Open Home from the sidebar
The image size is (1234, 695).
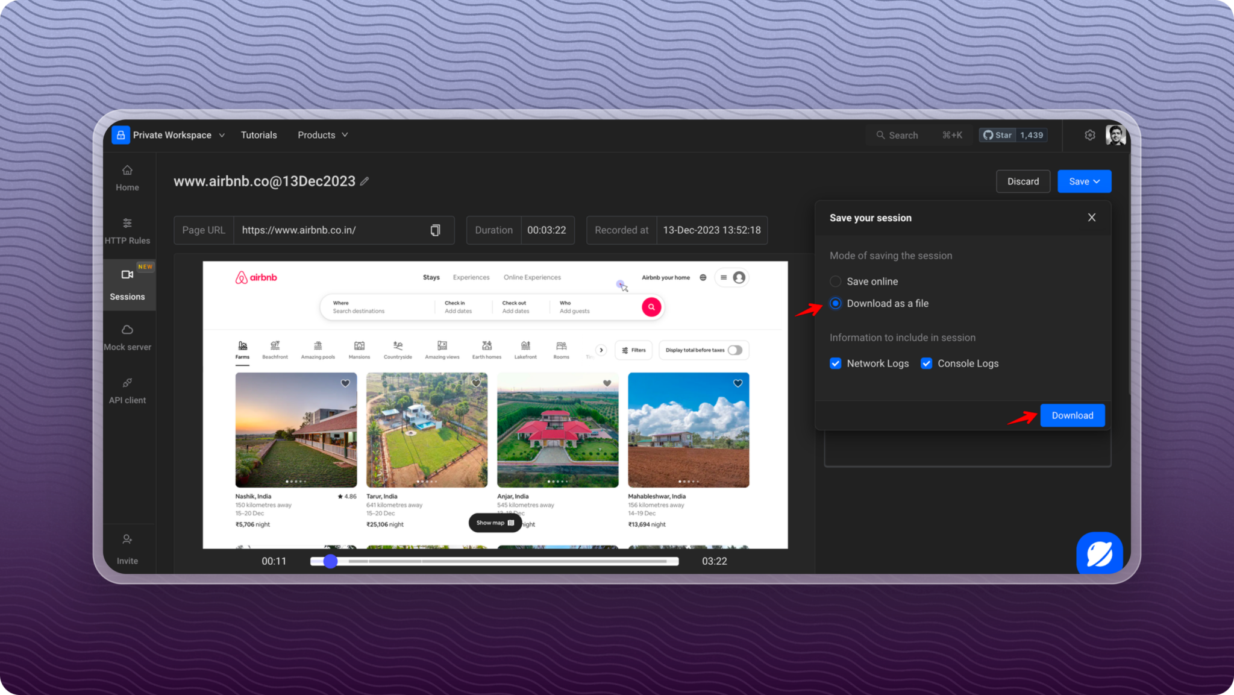(x=127, y=178)
